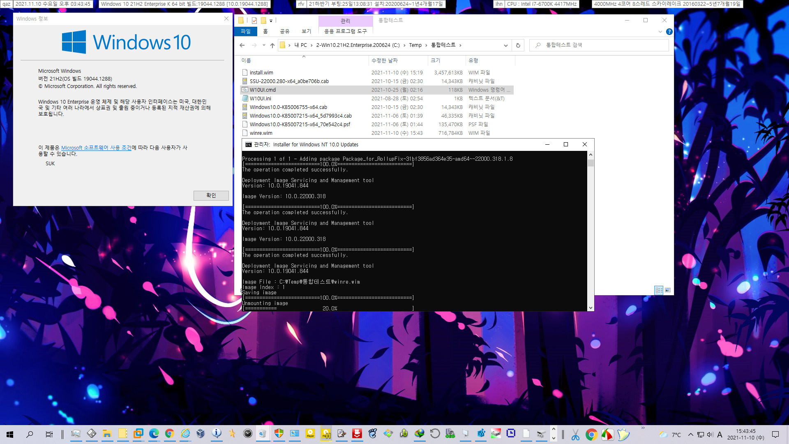The width and height of the screenshot is (789, 444).
Task: Open the 파일 ribbon tab
Action: tap(246, 31)
